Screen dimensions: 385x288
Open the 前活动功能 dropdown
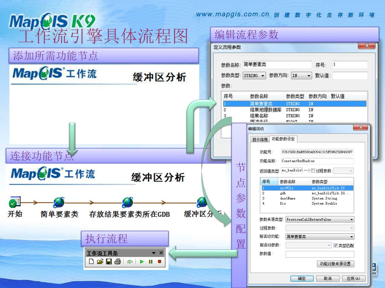pos(320,237)
